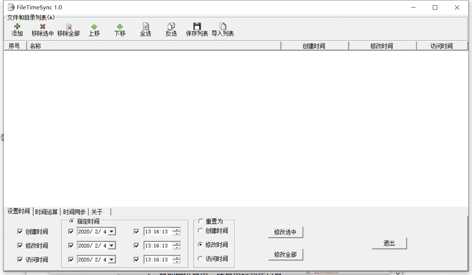This screenshot has height=275, width=472.
Task: Click the time spinner down arrow in the 修改时间 row
Action: pos(176,247)
